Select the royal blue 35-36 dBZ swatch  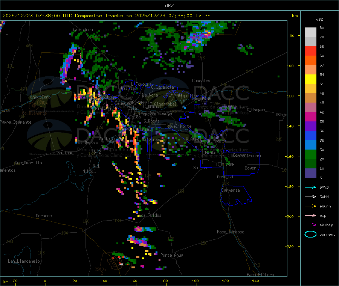(x=310, y=135)
